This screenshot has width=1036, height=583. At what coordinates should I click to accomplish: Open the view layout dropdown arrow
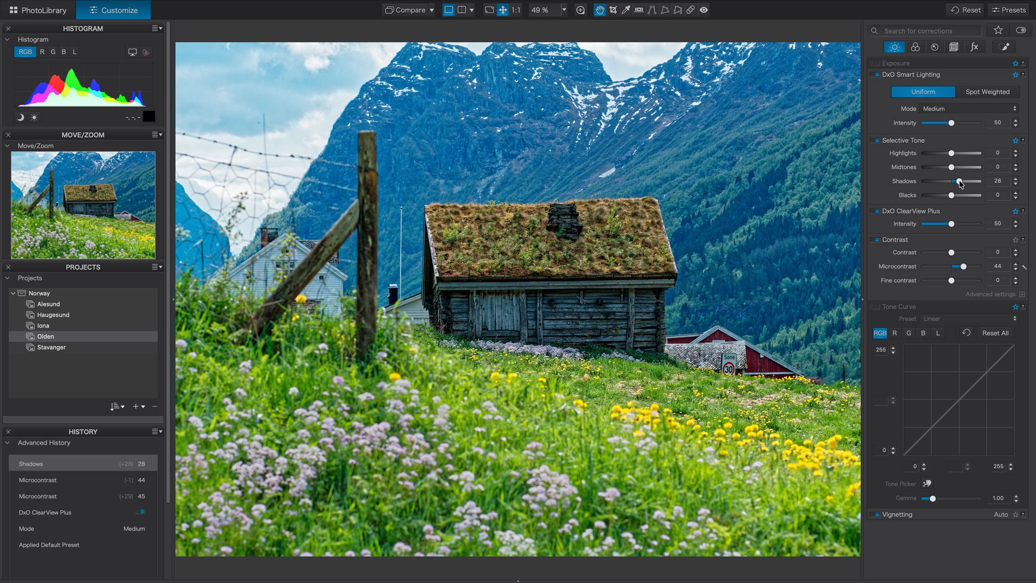(x=472, y=10)
